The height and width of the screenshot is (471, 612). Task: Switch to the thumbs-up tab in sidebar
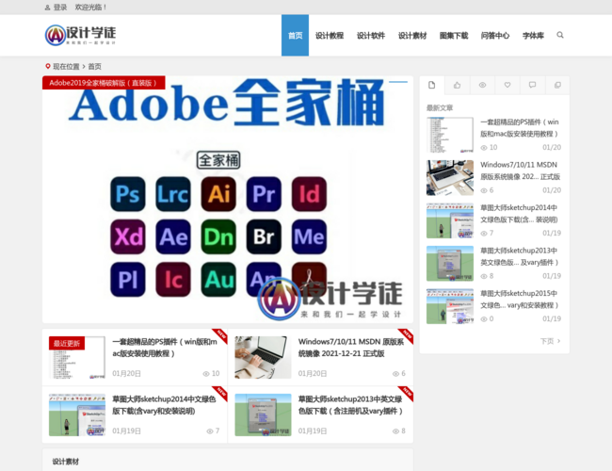point(457,85)
